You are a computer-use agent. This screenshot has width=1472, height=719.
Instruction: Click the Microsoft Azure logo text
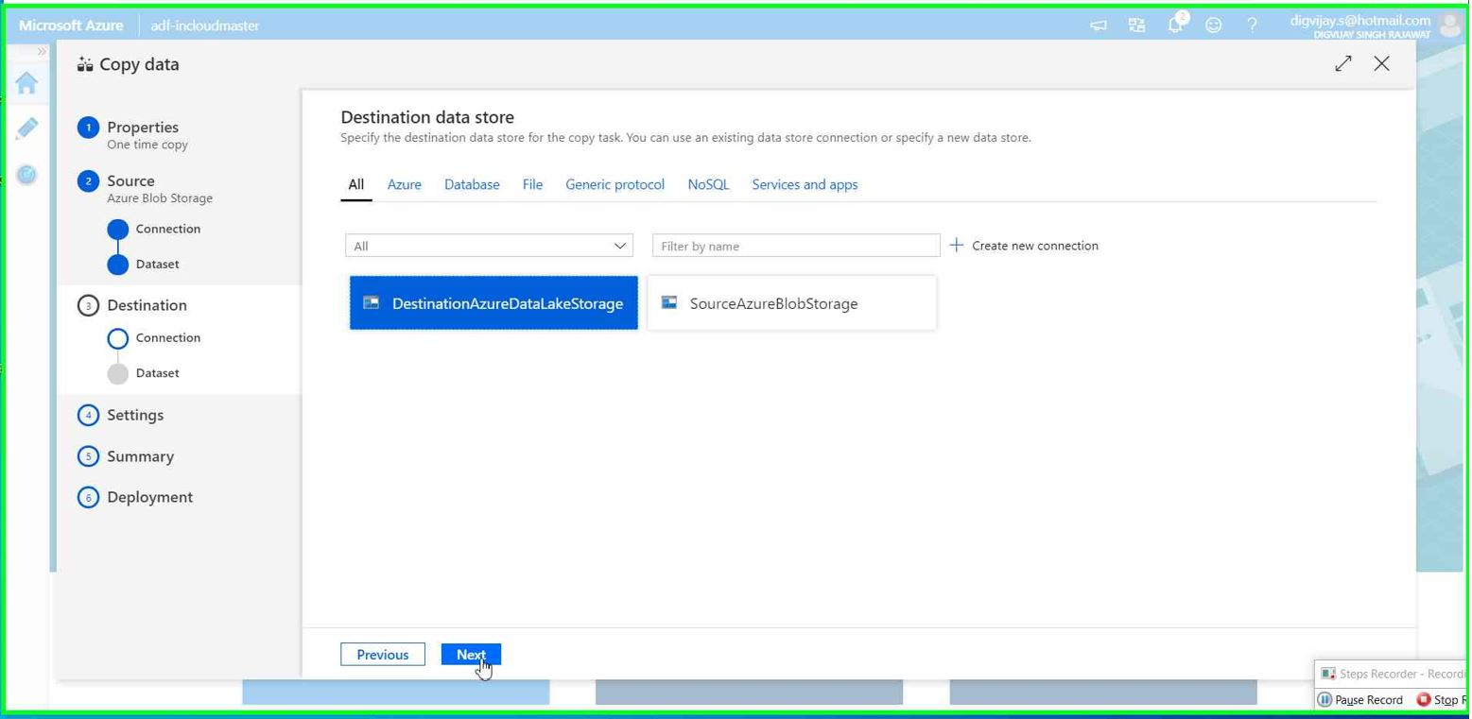[71, 26]
